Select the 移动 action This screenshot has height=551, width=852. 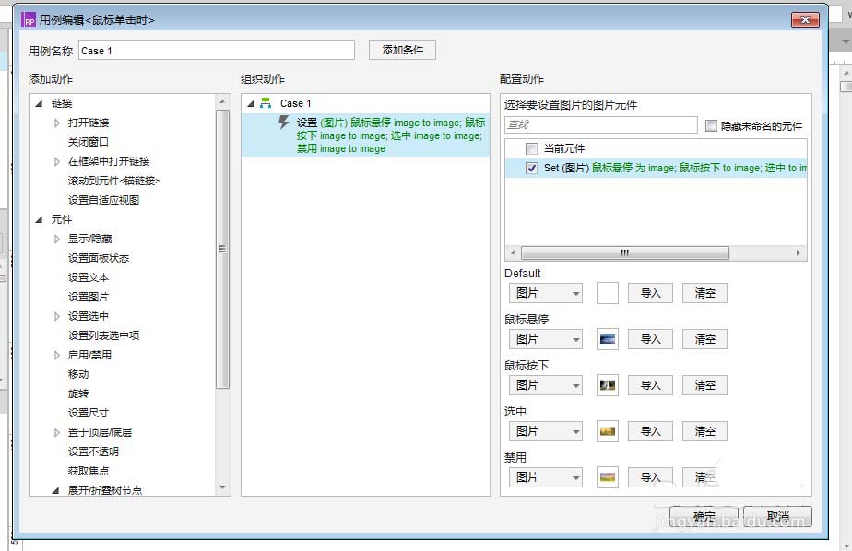click(78, 374)
